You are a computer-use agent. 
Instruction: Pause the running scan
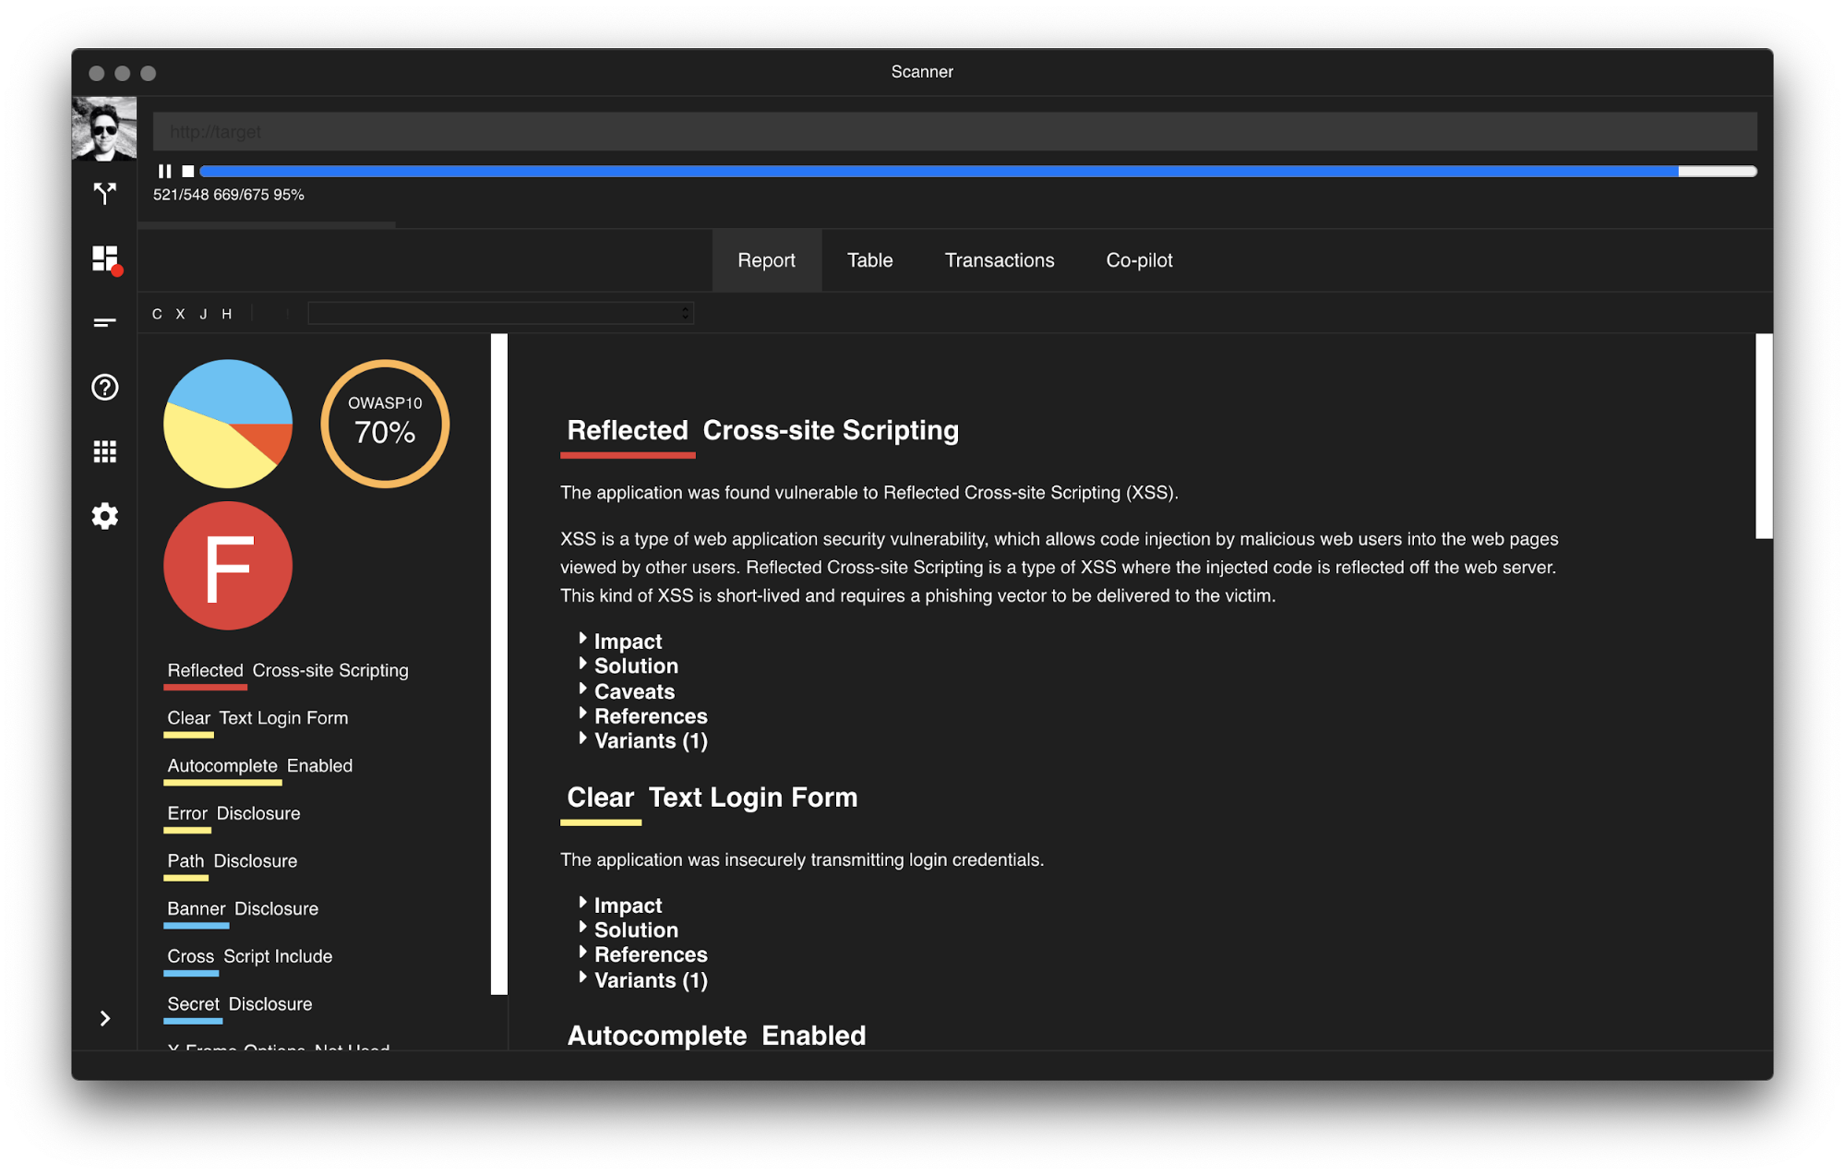[x=164, y=171]
